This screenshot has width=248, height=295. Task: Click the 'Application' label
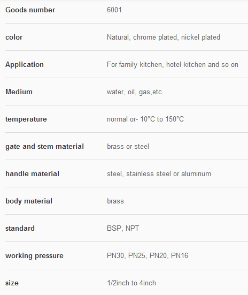click(x=25, y=65)
